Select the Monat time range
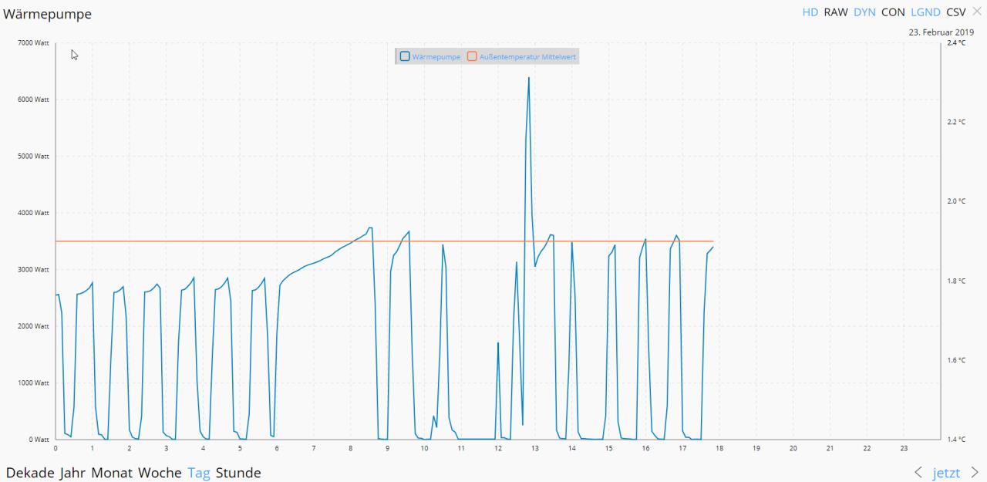This screenshot has height=482, width=987. (x=112, y=473)
